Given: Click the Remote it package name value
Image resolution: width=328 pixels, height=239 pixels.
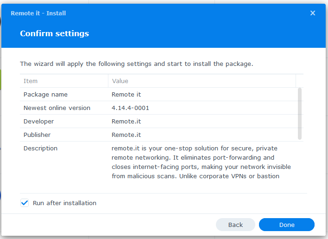Looking at the screenshot, I should coord(126,95).
